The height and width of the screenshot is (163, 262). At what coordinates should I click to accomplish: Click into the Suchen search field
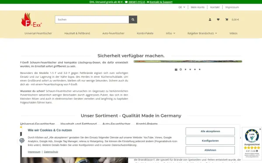coord(92,20)
